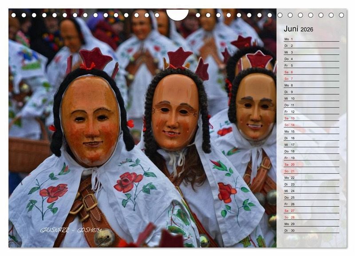Viewport: 355px width, 256px height.
Task: Select the Saturday 20 date row
Action: (311, 164)
